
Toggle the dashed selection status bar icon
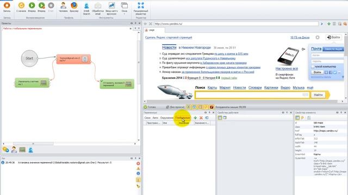(x=200, y=107)
